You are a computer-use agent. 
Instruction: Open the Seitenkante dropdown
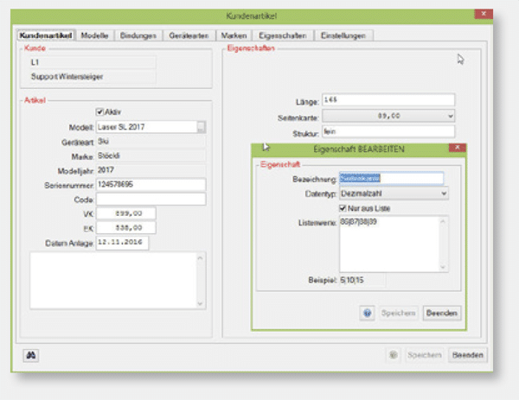click(x=451, y=115)
